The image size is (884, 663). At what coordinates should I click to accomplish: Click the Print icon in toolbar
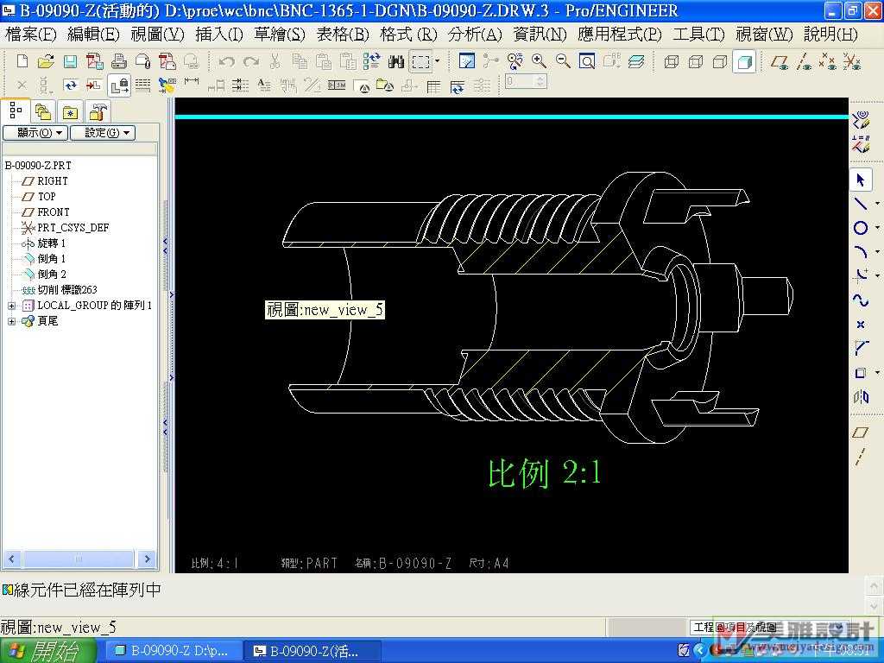pyautogui.click(x=119, y=61)
